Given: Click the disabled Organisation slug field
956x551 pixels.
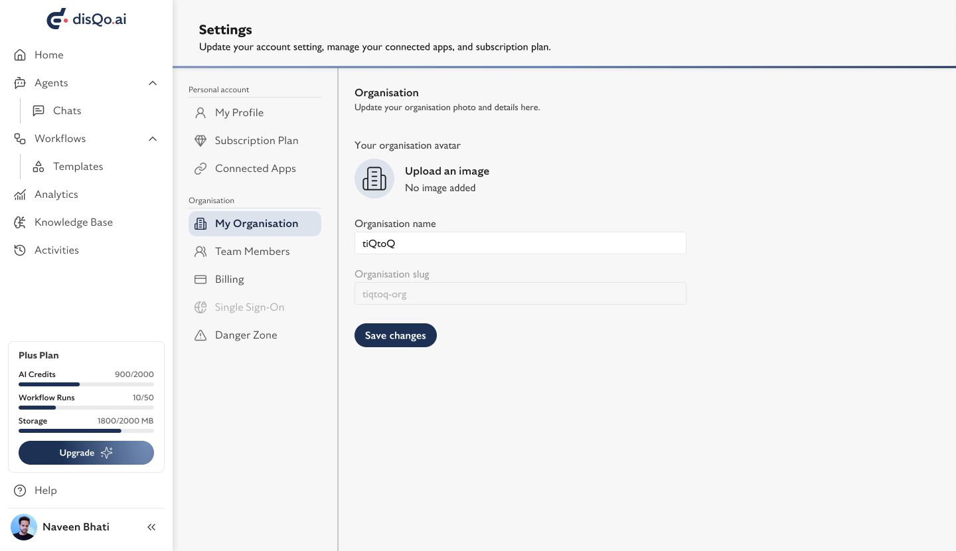Looking at the screenshot, I should click(520, 293).
